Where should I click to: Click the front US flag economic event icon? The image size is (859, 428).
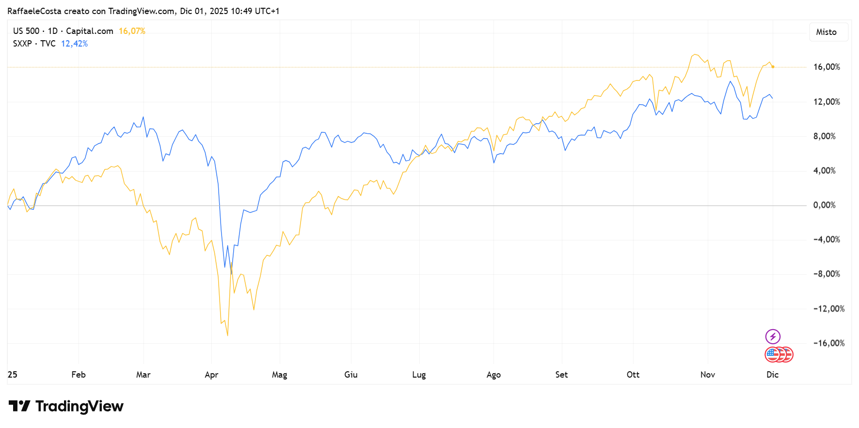[773, 355]
